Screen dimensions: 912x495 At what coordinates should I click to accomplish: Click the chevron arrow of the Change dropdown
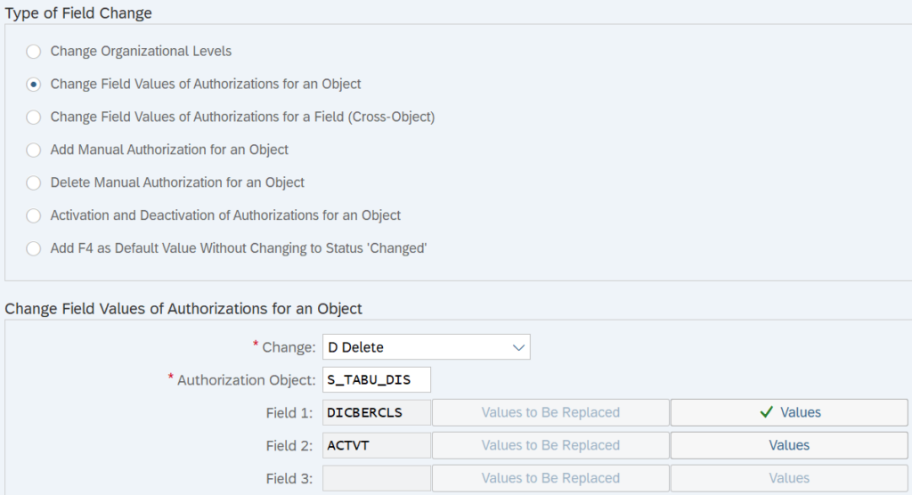pos(518,347)
